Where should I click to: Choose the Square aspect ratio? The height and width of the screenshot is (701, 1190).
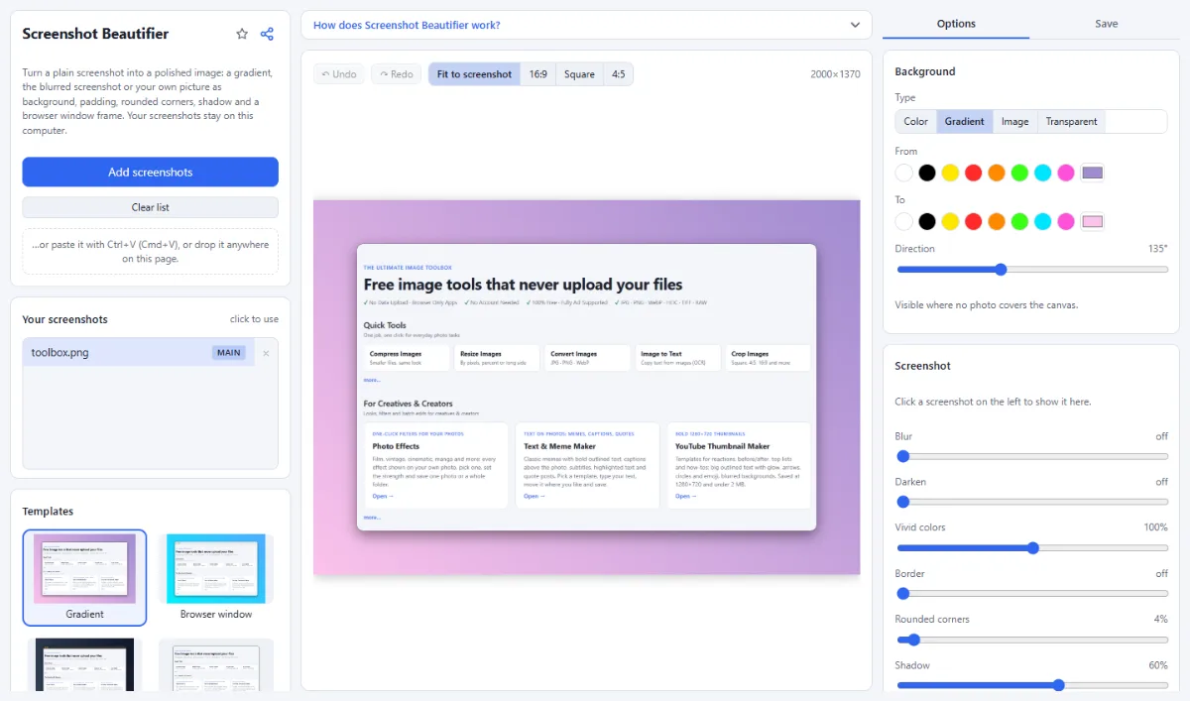point(579,74)
